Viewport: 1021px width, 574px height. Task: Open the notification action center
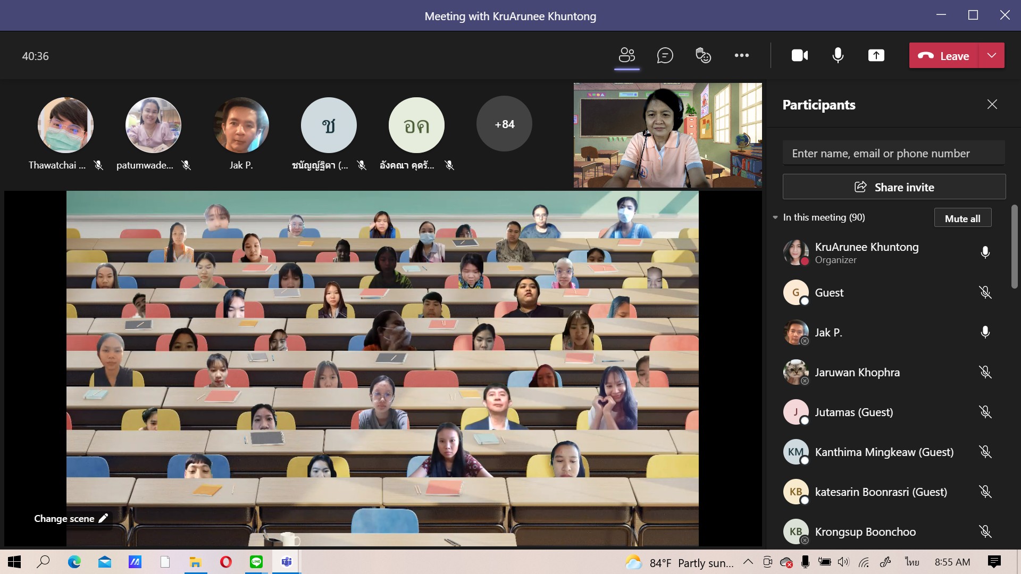coord(994,562)
